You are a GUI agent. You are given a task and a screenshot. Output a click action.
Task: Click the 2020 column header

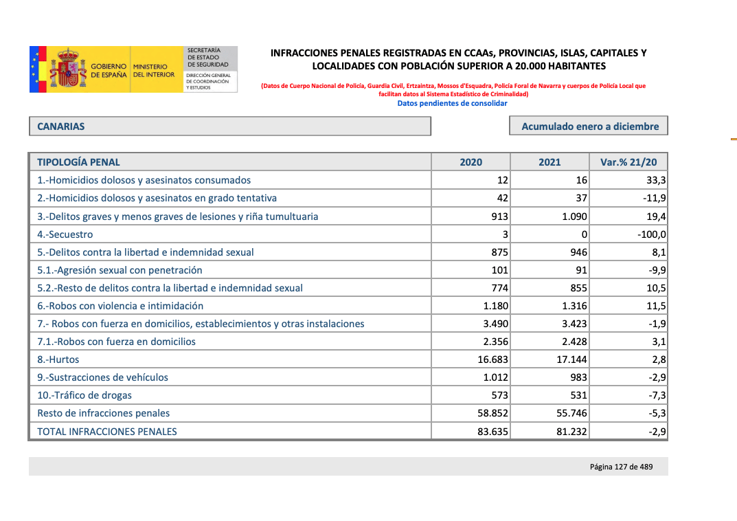[x=471, y=162]
